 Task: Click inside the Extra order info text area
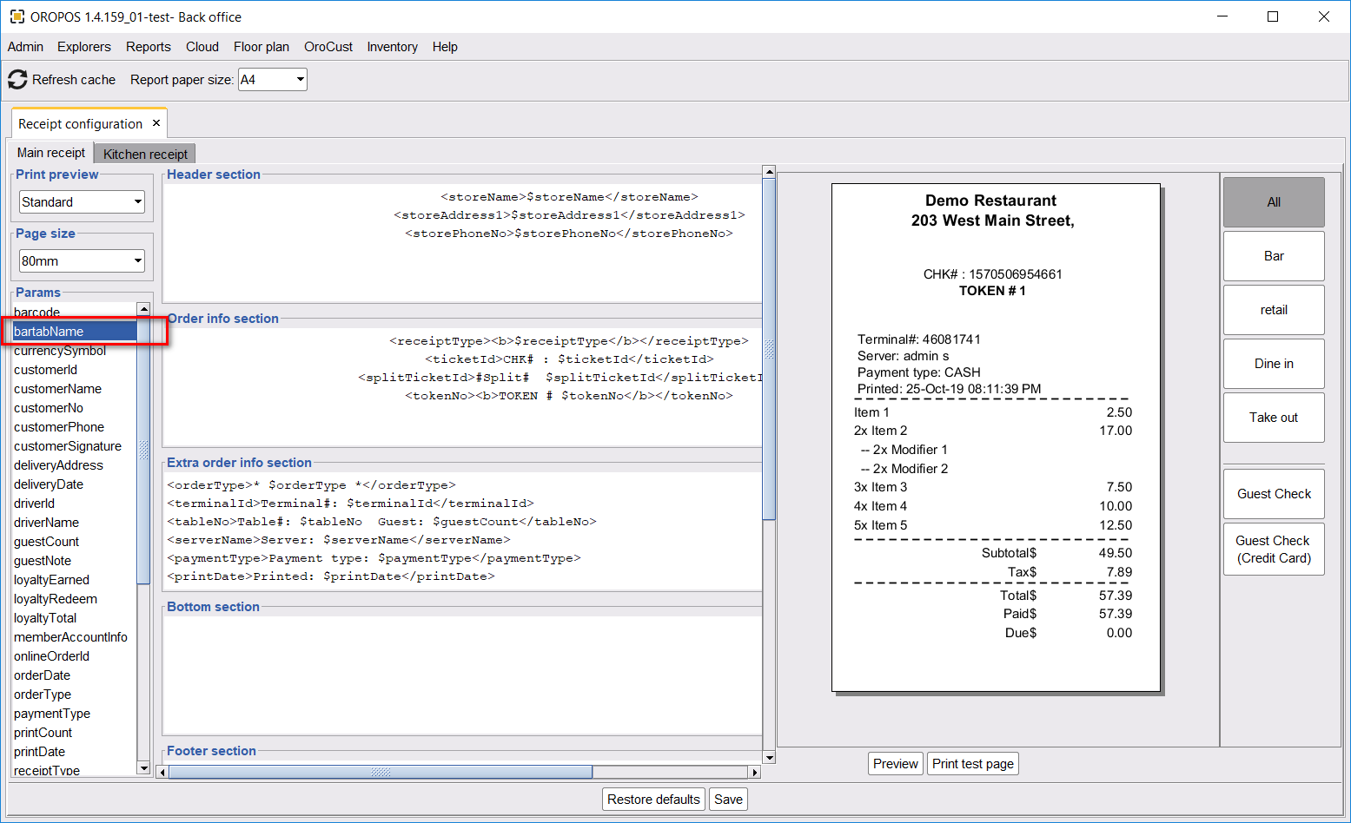[462, 531]
